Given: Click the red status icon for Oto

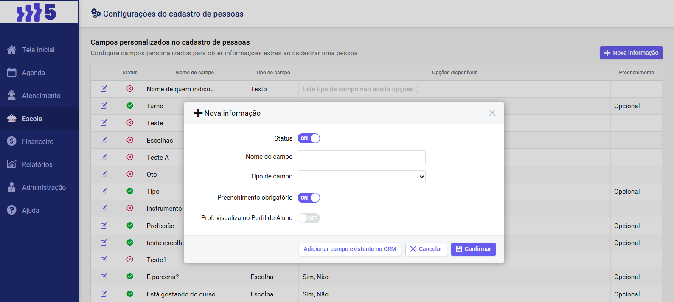Looking at the screenshot, I should point(130,174).
